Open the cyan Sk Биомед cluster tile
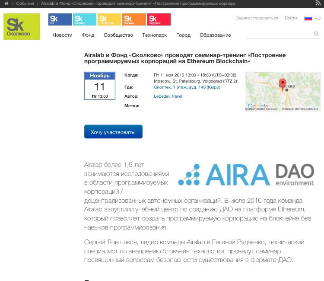 tap(85, 19)
